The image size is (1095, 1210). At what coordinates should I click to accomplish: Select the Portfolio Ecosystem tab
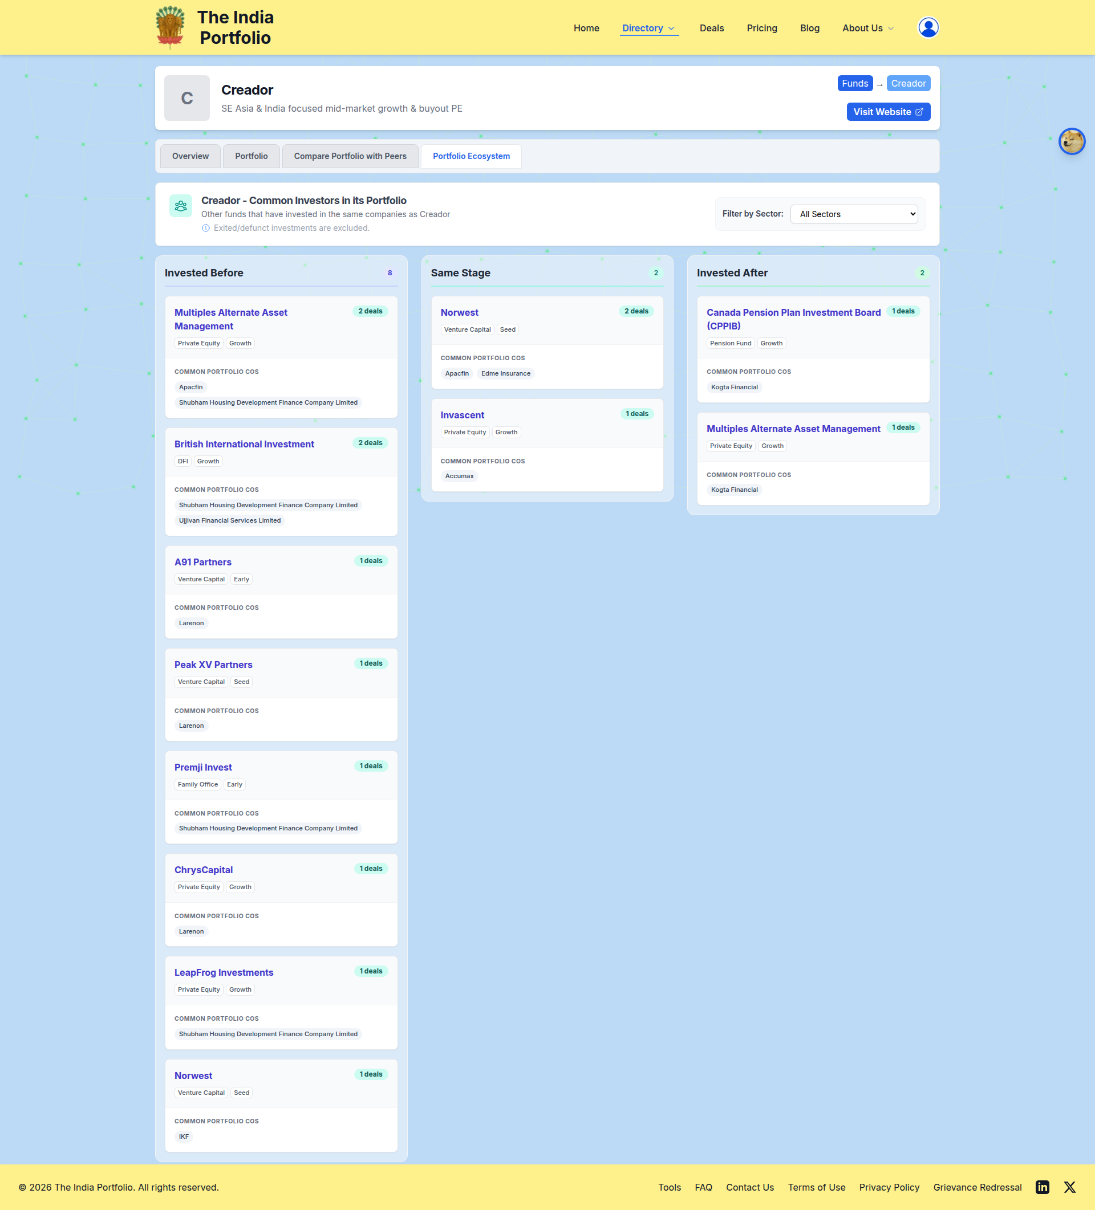click(471, 156)
